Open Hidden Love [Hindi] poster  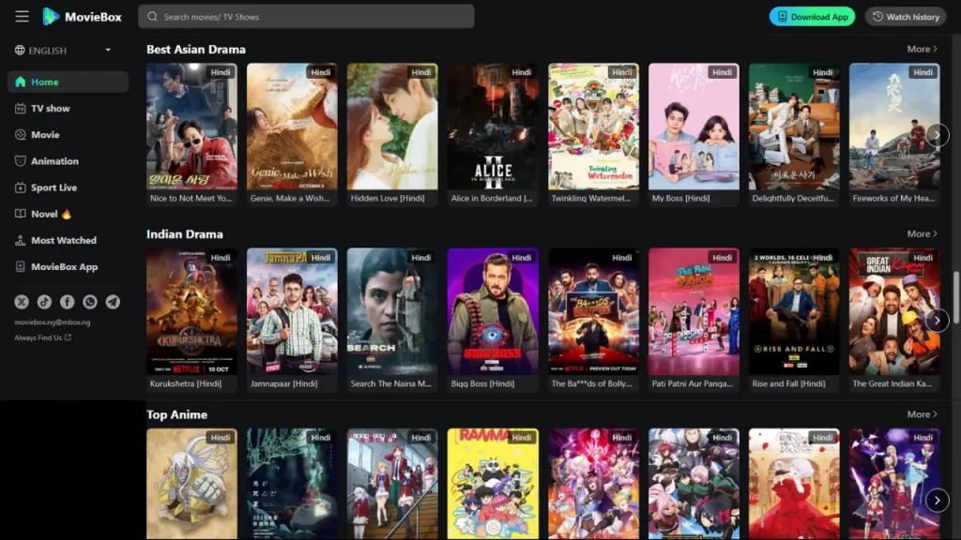[392, 127]
